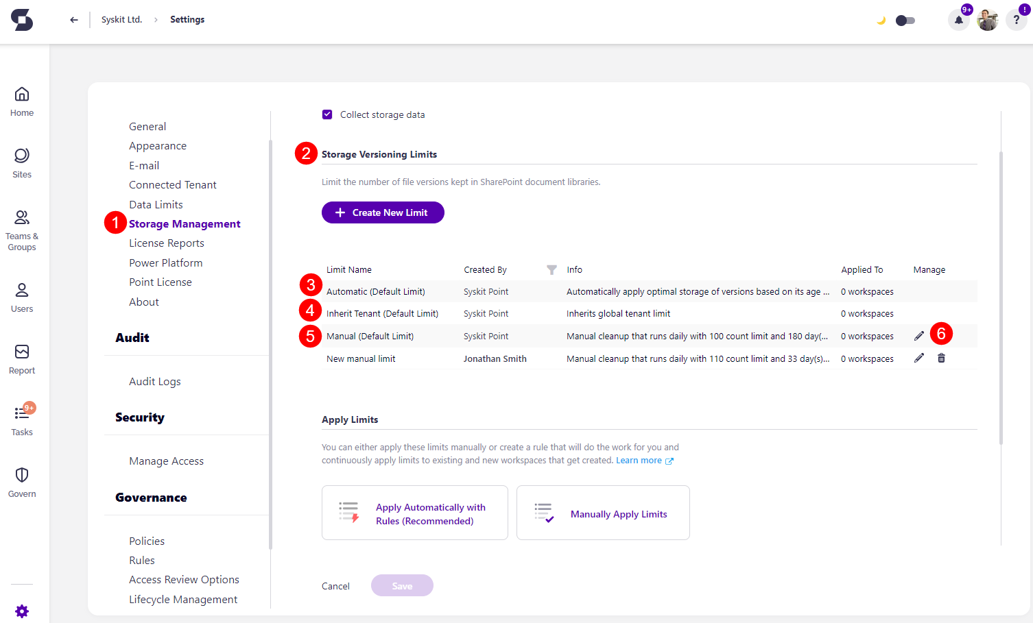
Task: Click the notifications bell icon
Action: [958, 20]
